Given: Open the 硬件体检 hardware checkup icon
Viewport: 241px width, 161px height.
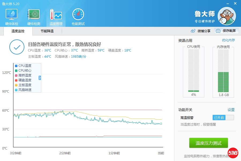Looking at the screenshot, I should click(x=12, y=15).
